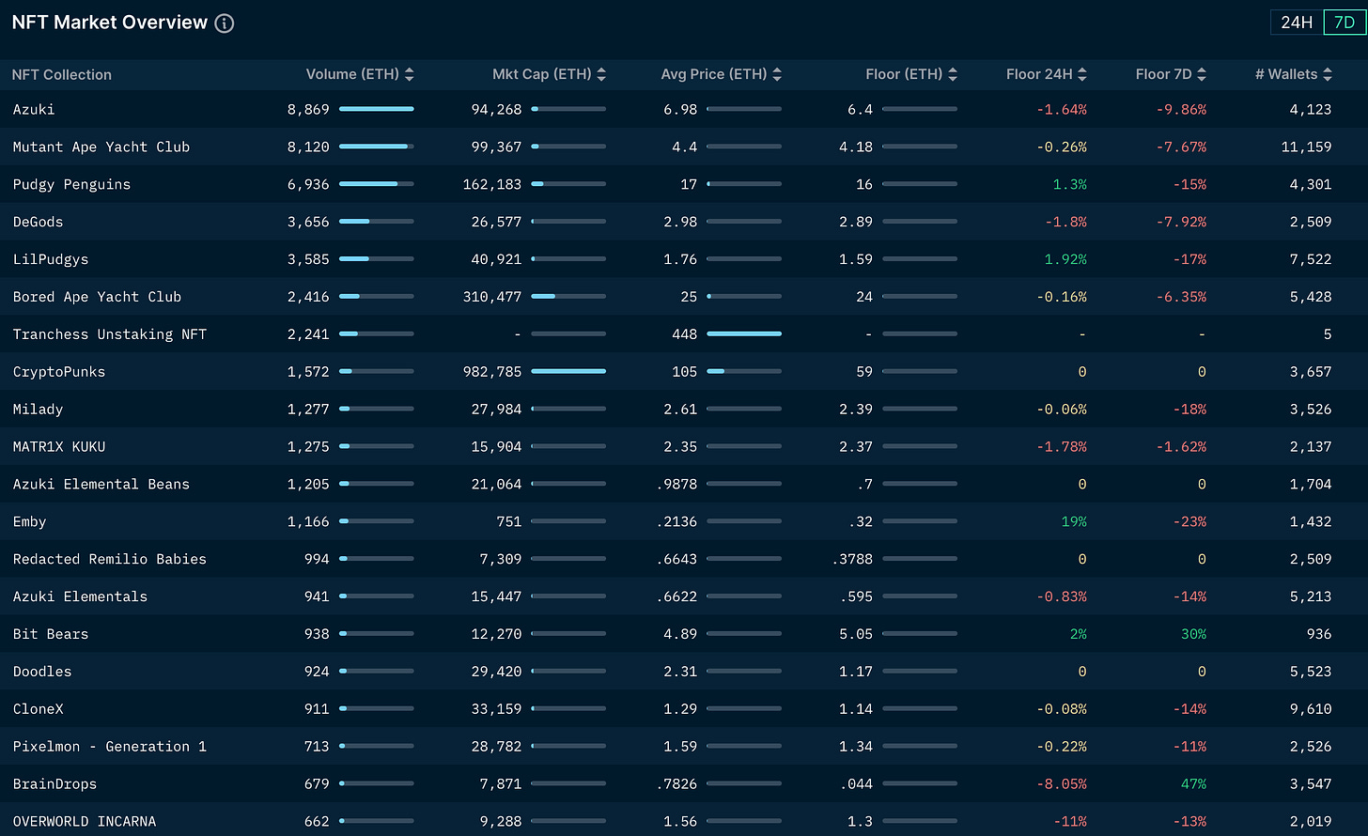
Task: Open the Azuki collection row
Action: click(x=684, y=109)
